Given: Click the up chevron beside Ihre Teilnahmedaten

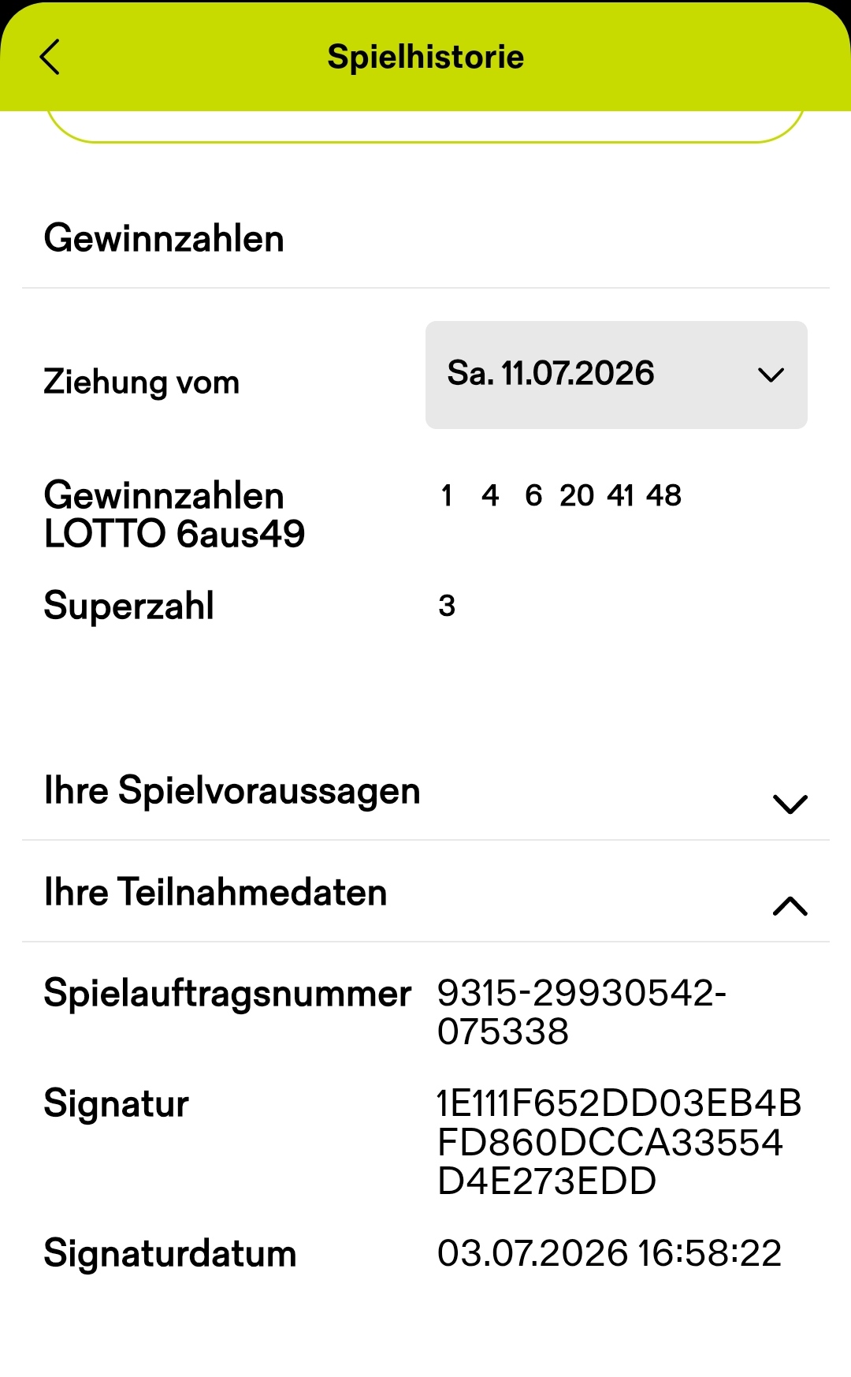Looking at the screenshot, I should 790,906.
